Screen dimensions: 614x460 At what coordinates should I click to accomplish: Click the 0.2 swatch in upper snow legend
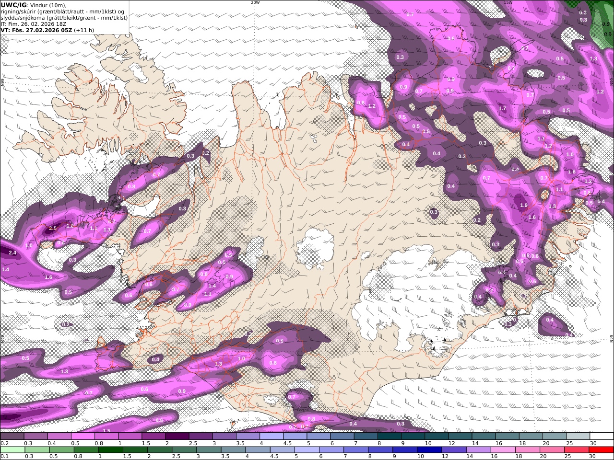point(12,437)
